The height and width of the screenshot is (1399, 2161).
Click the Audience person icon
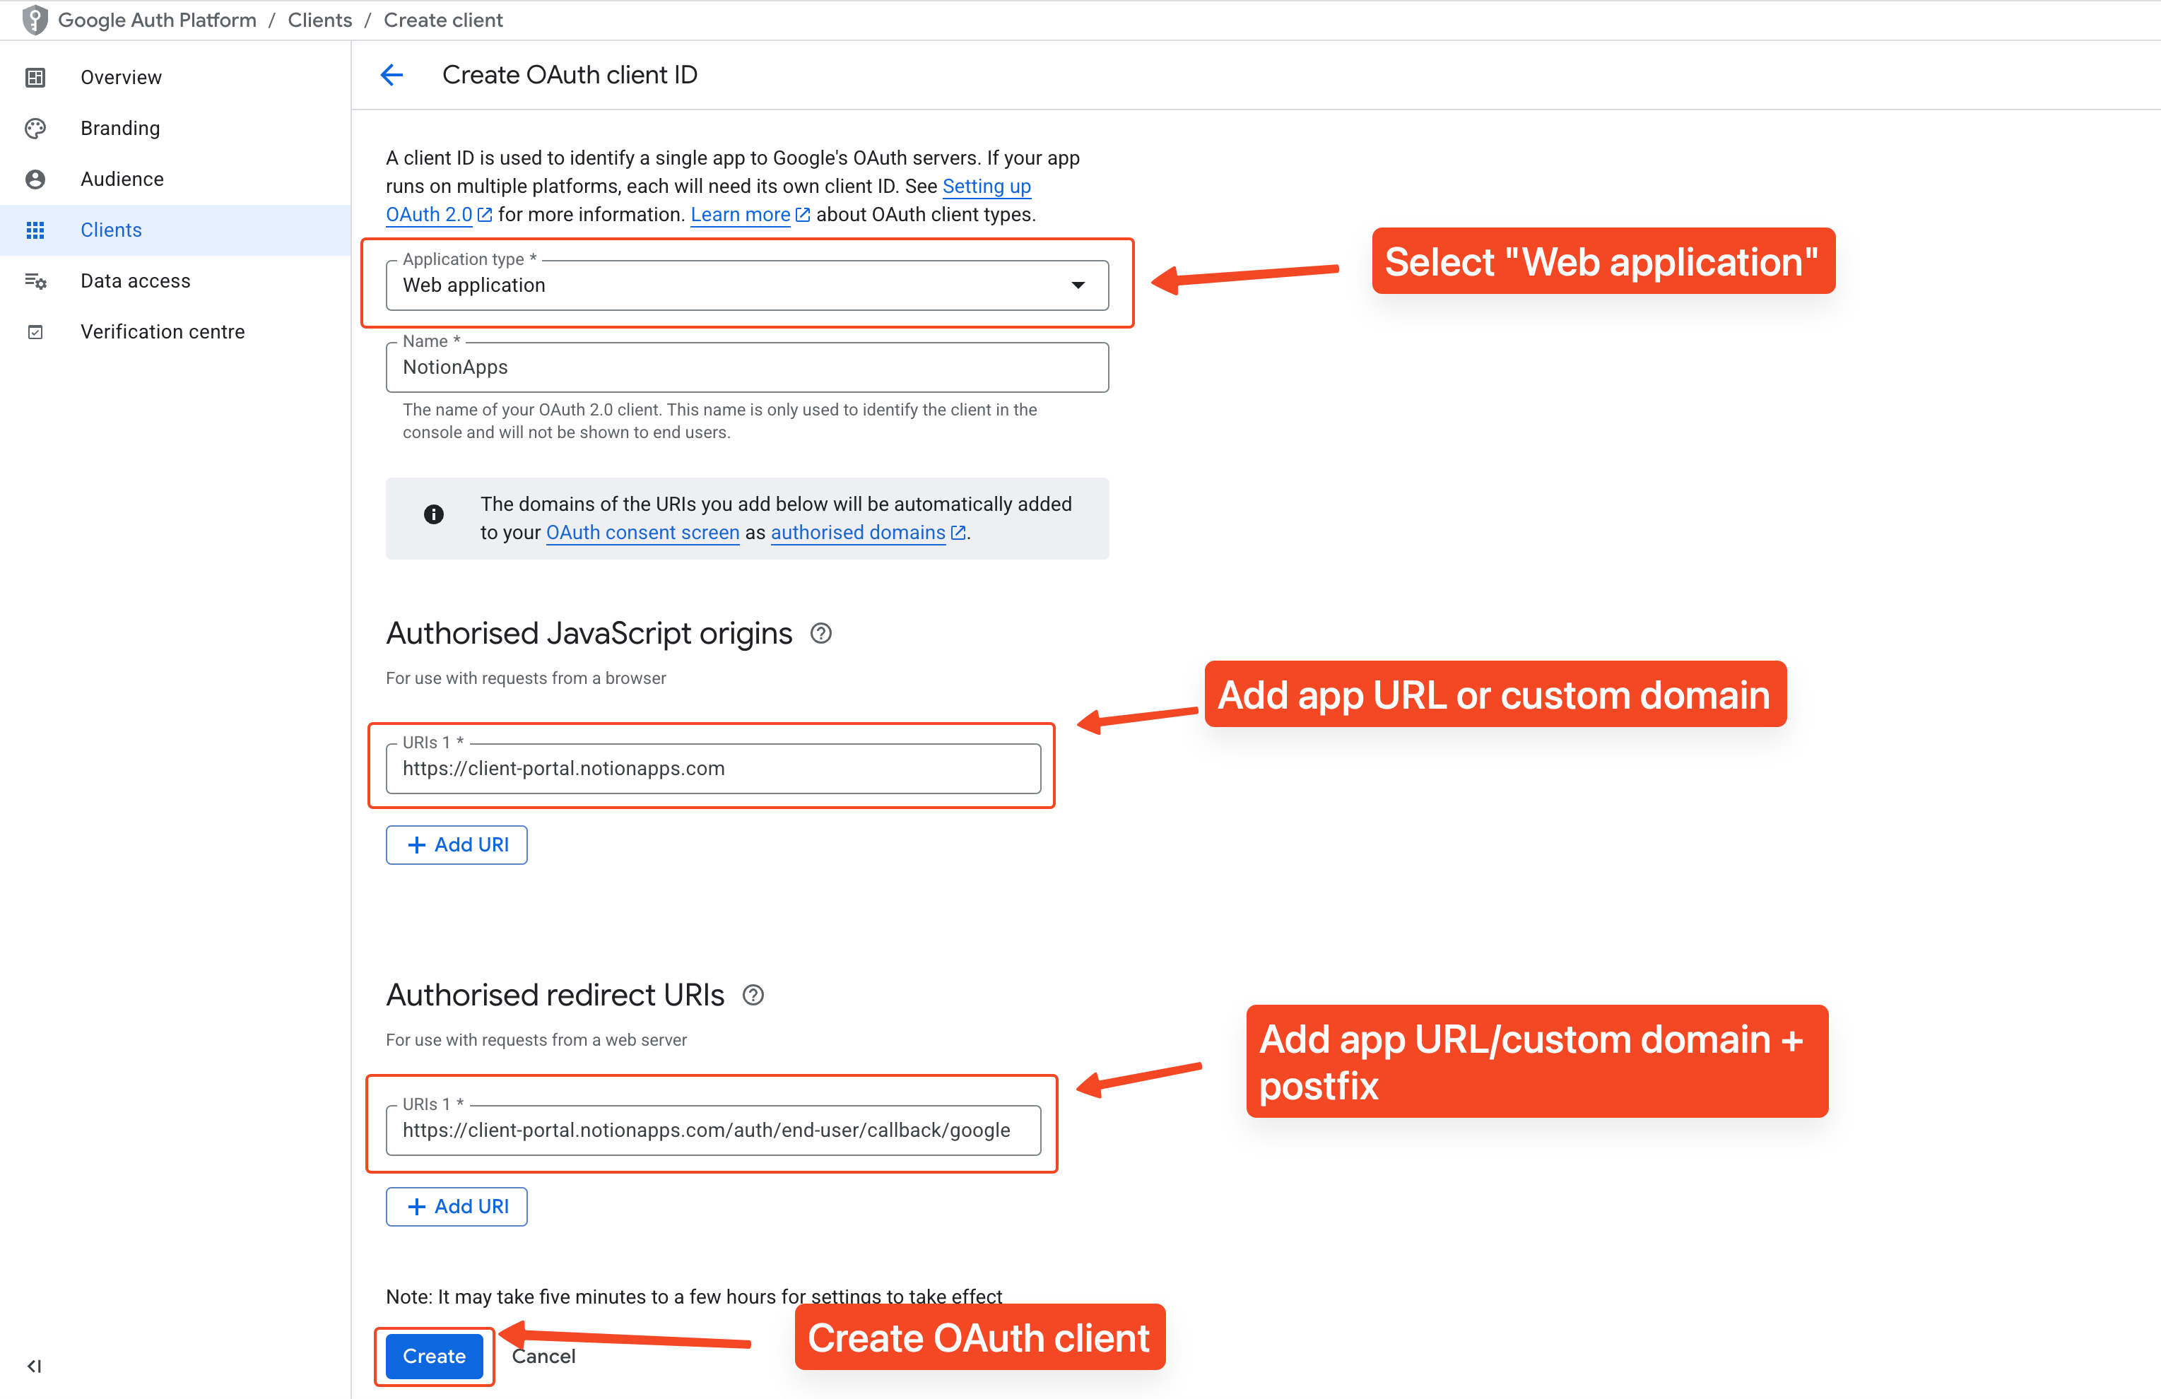coord(35,179)
